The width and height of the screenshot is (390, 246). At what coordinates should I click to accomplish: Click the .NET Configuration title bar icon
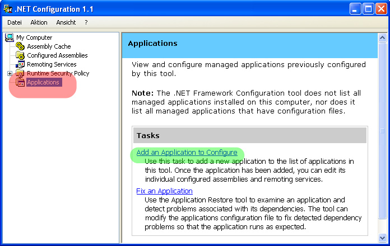[8, 9]
